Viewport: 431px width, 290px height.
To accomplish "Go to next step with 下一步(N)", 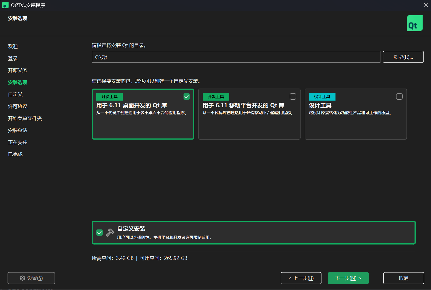I will [348, 278].
